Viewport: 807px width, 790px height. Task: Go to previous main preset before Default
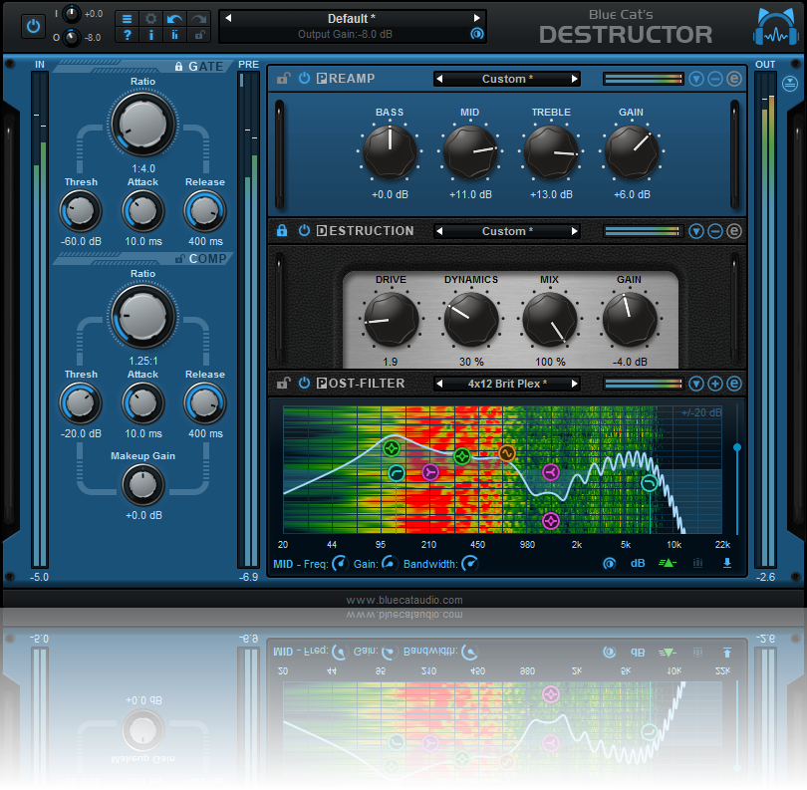point(228,18)
